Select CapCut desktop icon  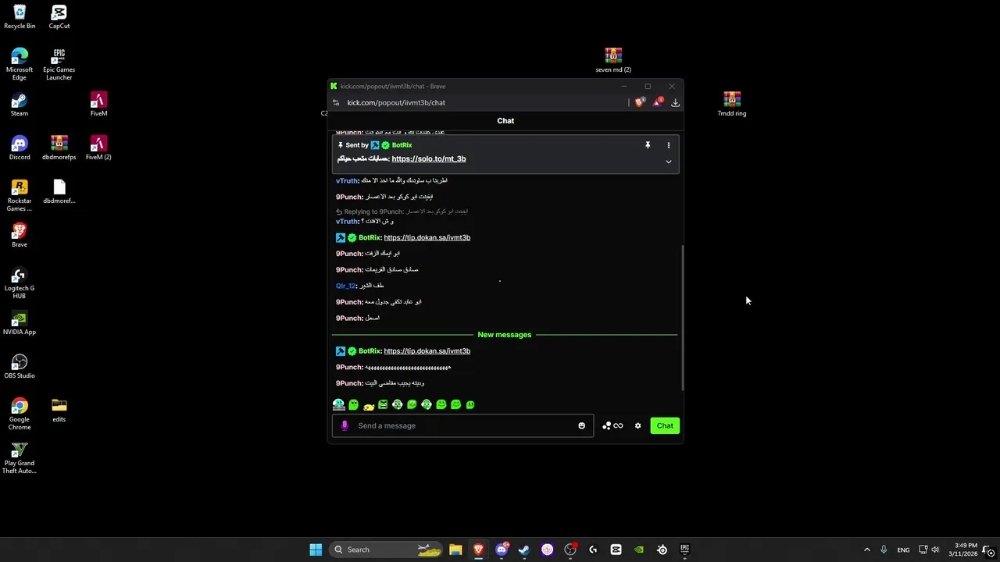click(x=59, y=17)
